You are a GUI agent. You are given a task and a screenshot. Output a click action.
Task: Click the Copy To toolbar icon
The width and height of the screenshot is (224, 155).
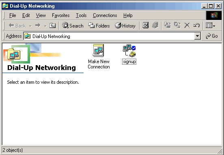[x=177, y=25]
